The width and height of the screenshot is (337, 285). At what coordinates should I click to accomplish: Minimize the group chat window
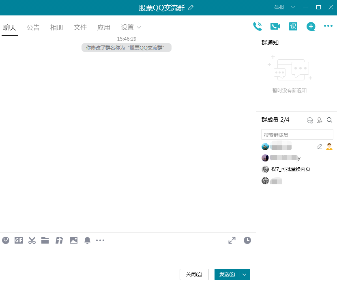pos(306,7)
